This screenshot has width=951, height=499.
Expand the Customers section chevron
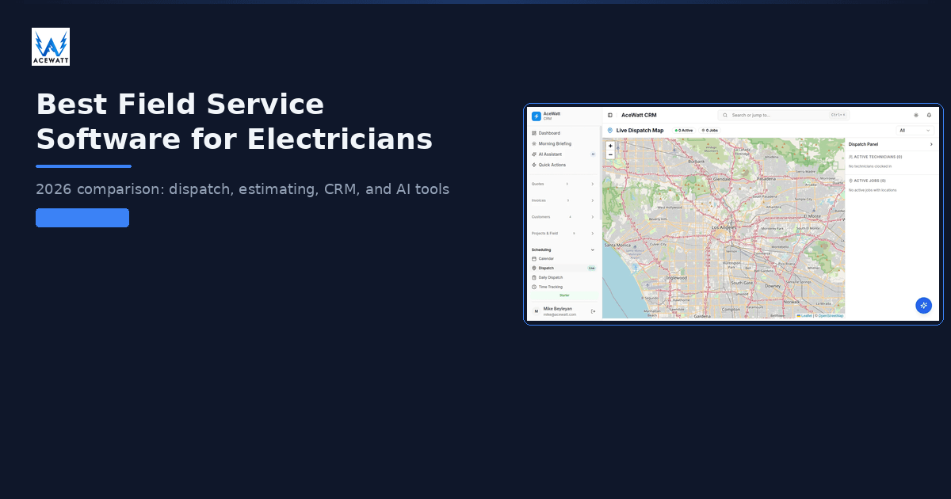coord(592,217)
